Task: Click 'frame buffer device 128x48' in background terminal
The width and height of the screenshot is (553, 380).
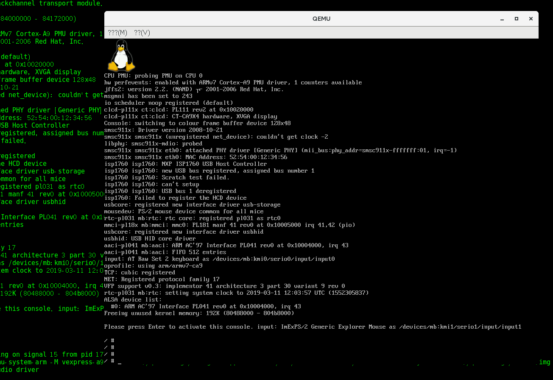Action: tap(48, 80)
